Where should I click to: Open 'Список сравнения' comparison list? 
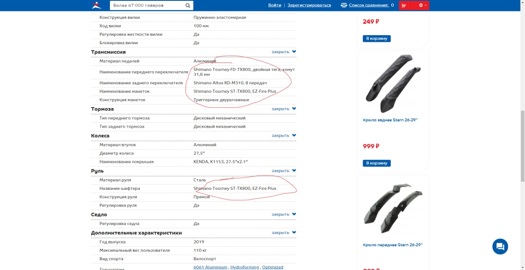pyautogui.click(x=369, y=5)
